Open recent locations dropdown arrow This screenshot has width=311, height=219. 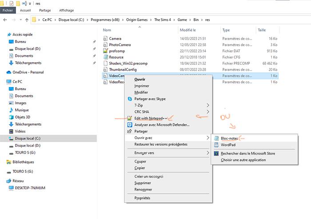[x=20, y=20]
